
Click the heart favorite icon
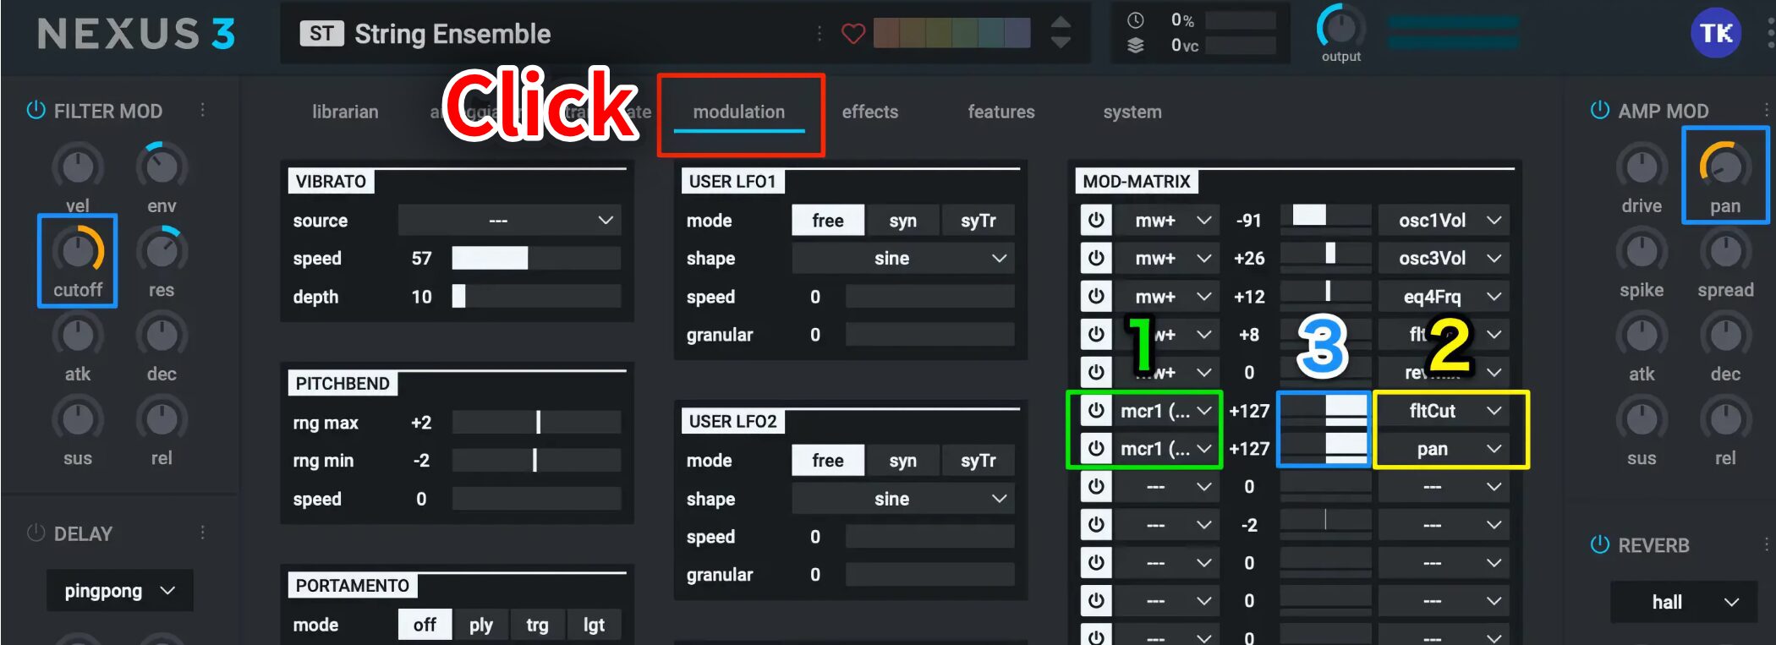coord(853,34)
